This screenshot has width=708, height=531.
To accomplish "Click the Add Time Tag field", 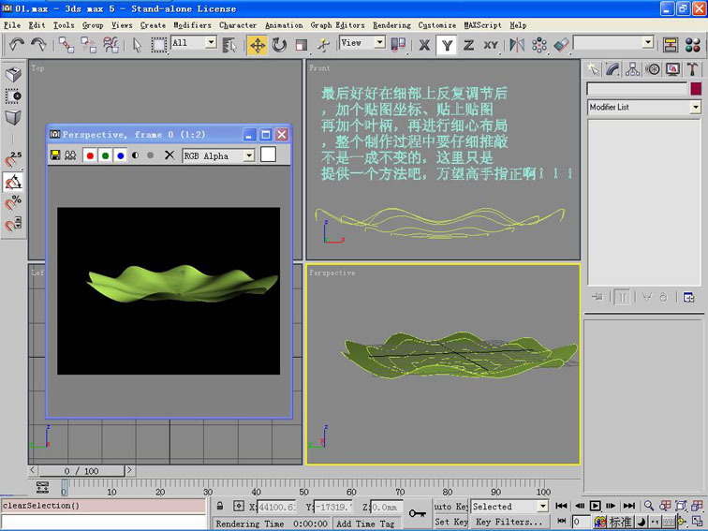I will tap(366, 524).
